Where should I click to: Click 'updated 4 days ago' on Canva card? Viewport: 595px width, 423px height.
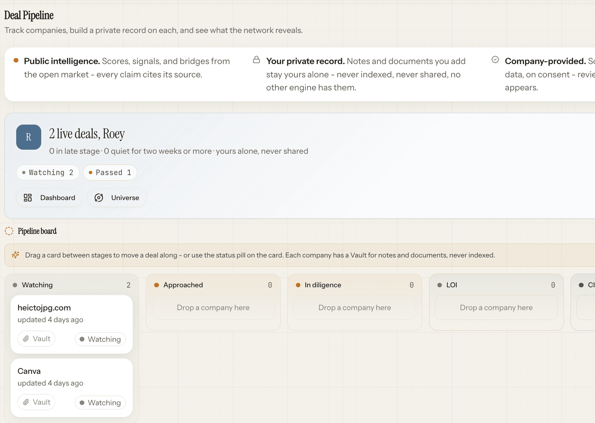coord(50,383)
